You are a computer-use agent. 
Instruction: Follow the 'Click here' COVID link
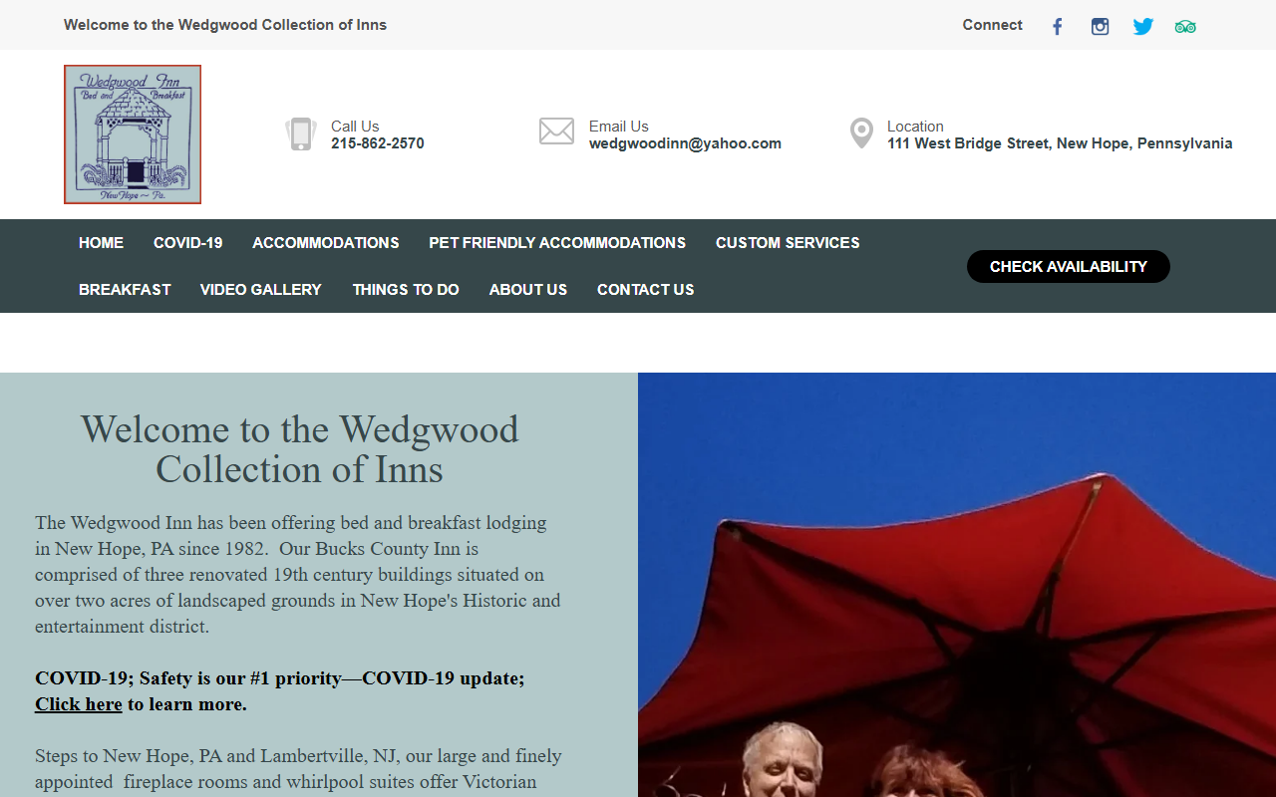tap(79, 704)
